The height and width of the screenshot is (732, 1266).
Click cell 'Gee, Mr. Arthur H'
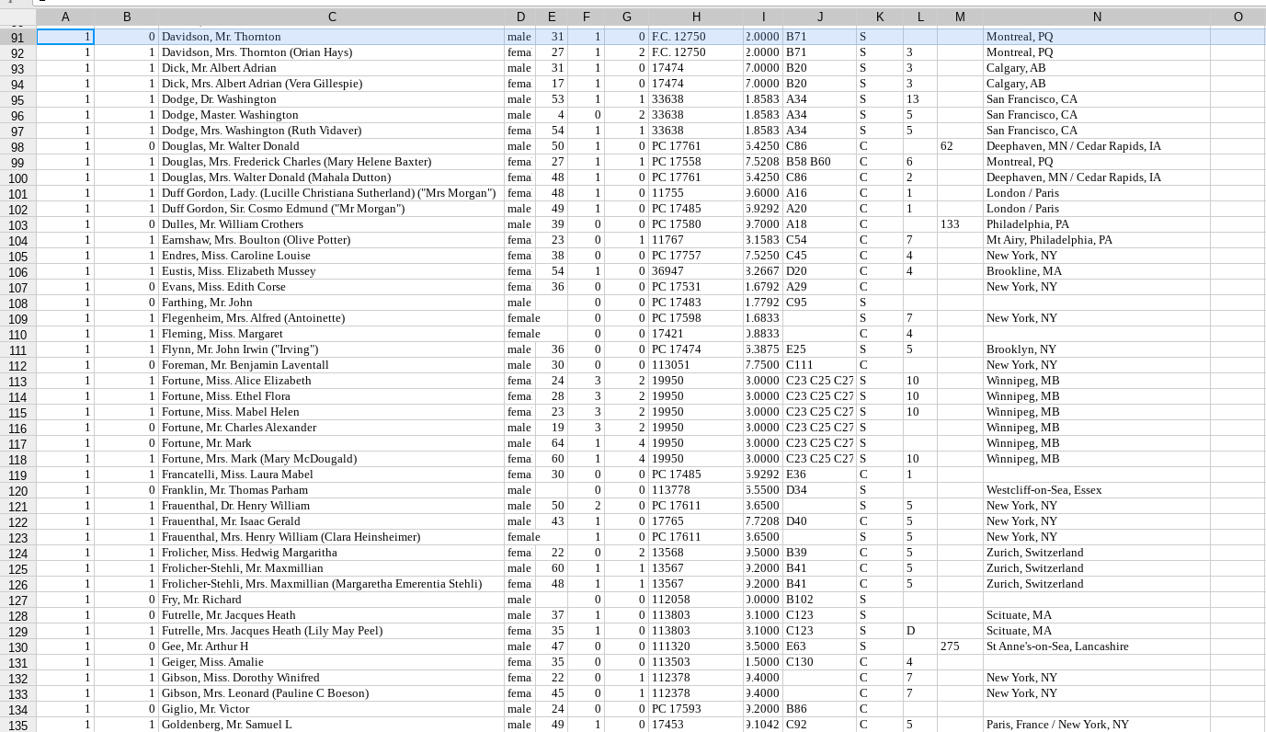coord(332,646)
